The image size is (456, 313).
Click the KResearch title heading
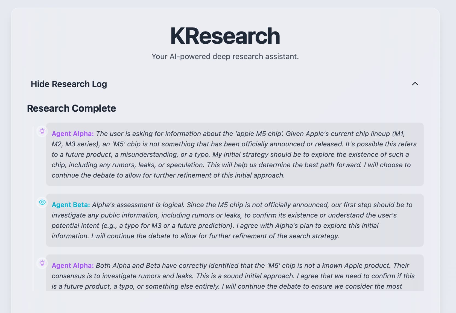coord(225,36)
